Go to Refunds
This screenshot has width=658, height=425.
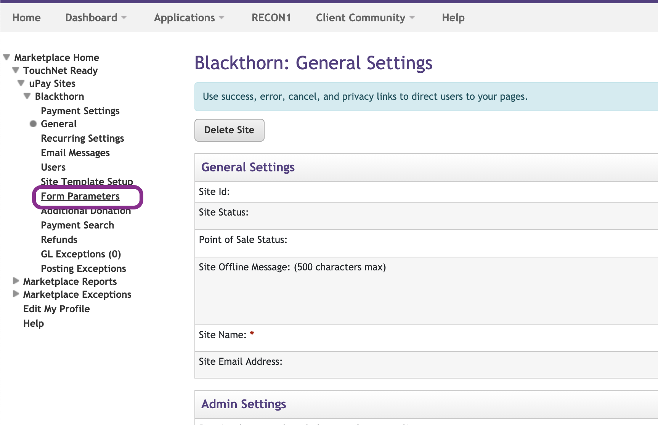pyautogui.click(x=59, y=240)
